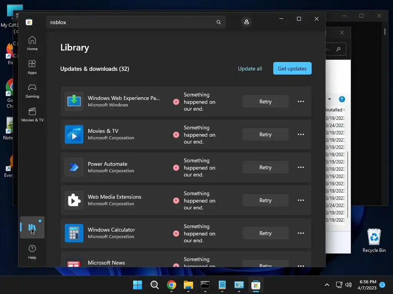Click the Windows Web Experience Pack app icon
393x294 pixels.
(74, 101)
